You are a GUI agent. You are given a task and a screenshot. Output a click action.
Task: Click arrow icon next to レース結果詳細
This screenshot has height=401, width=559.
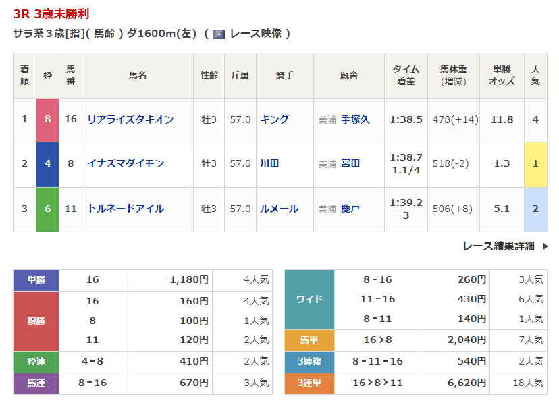(545, 246)
